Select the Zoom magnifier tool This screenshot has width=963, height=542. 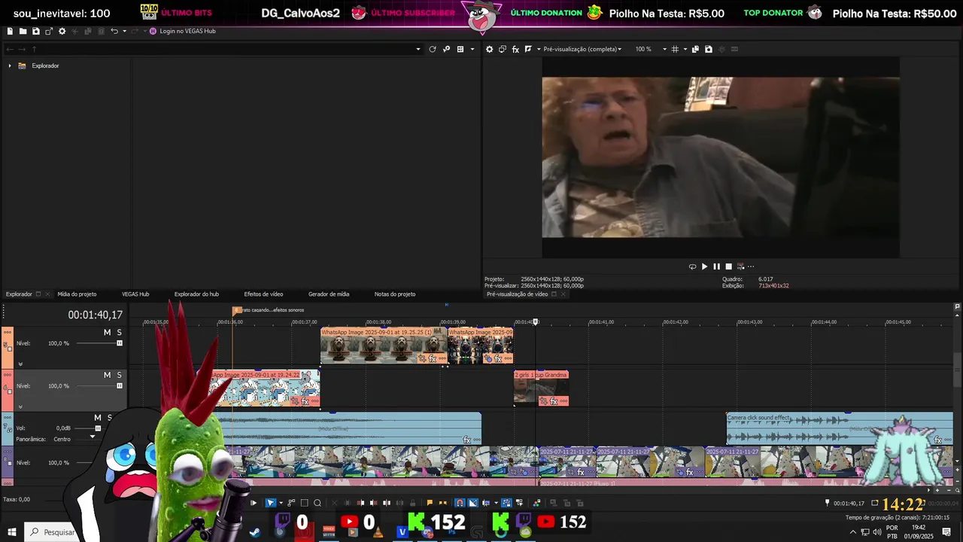(x=317, y=503)
